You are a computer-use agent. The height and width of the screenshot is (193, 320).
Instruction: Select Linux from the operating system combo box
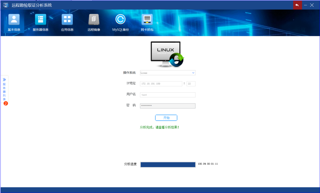pos(167,73)
